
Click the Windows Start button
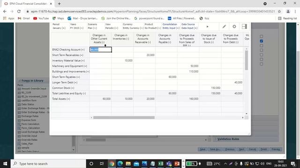(5, 164)
